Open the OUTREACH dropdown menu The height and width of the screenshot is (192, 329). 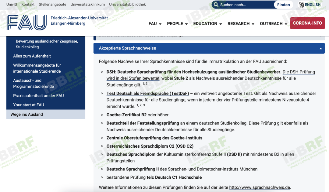[273, 24]
